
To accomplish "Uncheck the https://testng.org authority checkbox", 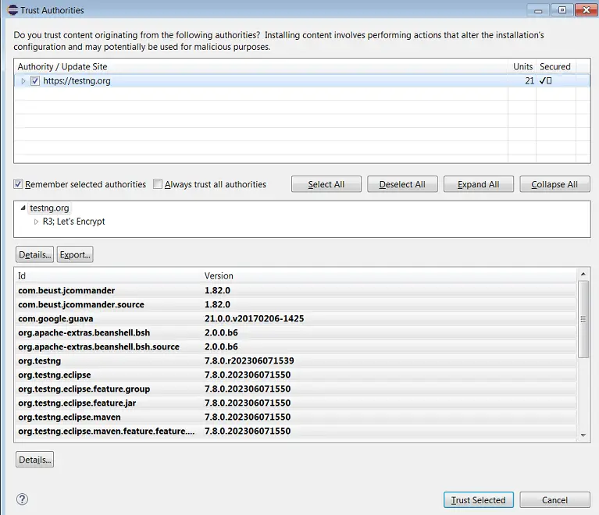I will click(x=35, y=81).
